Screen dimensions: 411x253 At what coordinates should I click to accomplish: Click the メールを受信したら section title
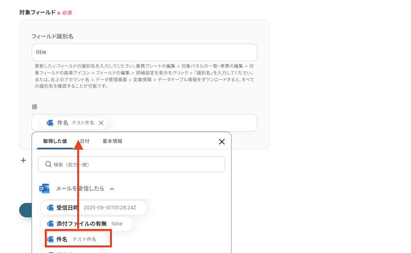coord(80,189)
